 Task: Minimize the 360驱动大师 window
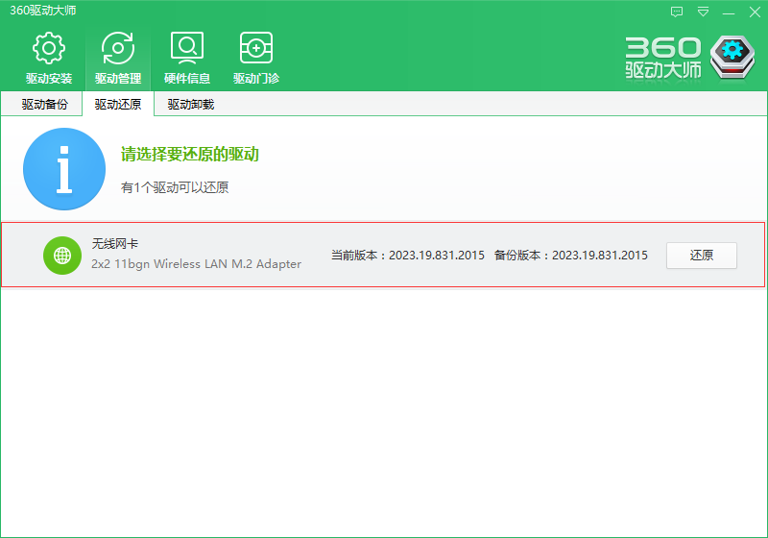(729, 12)
